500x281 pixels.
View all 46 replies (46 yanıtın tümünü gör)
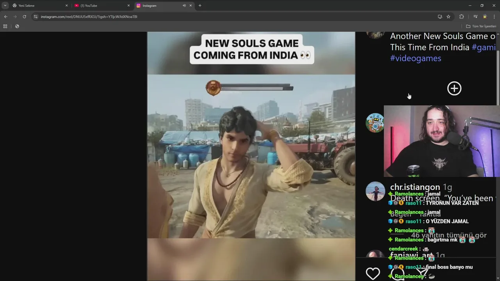(448, 235)
